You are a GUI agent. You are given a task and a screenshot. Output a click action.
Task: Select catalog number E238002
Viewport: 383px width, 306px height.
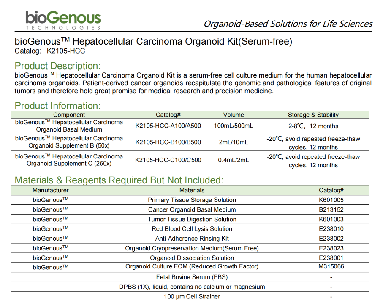click(331, 239)
